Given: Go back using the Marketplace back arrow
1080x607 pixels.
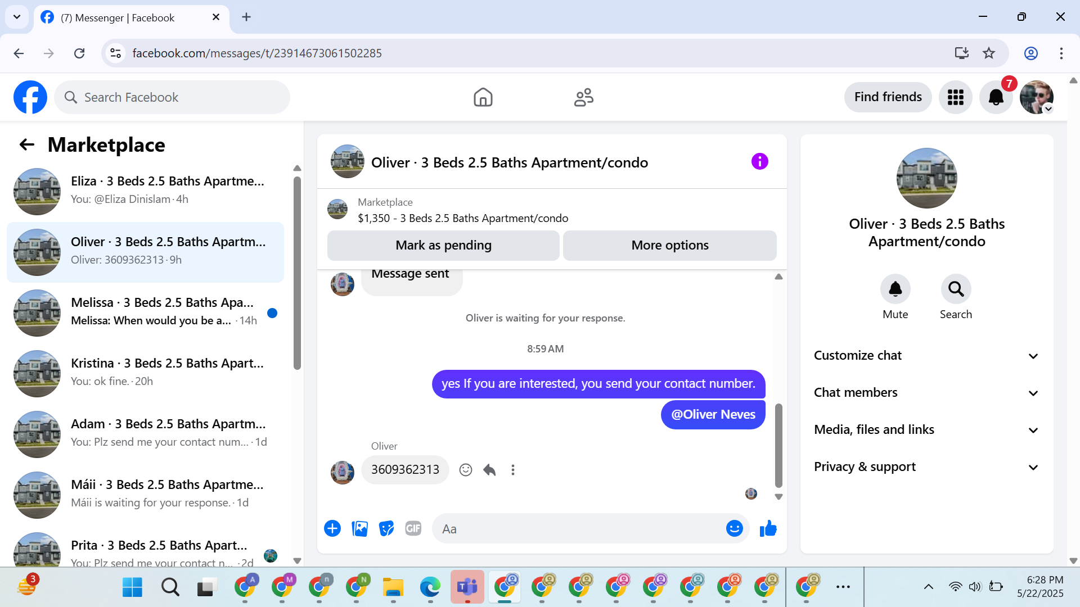Looking at the screenshot, I should 27,145.
